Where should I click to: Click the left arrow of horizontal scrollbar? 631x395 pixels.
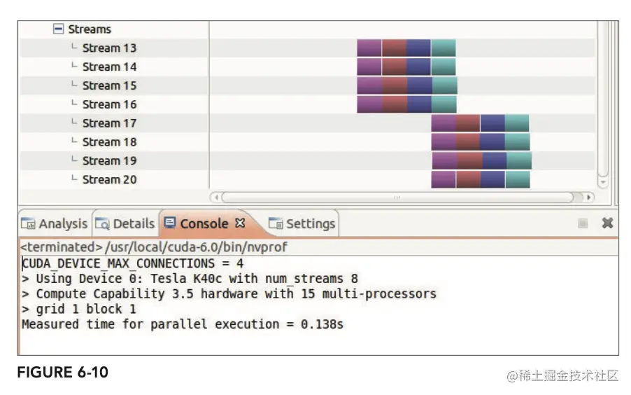pyautogui.click(x=216, y=197)
